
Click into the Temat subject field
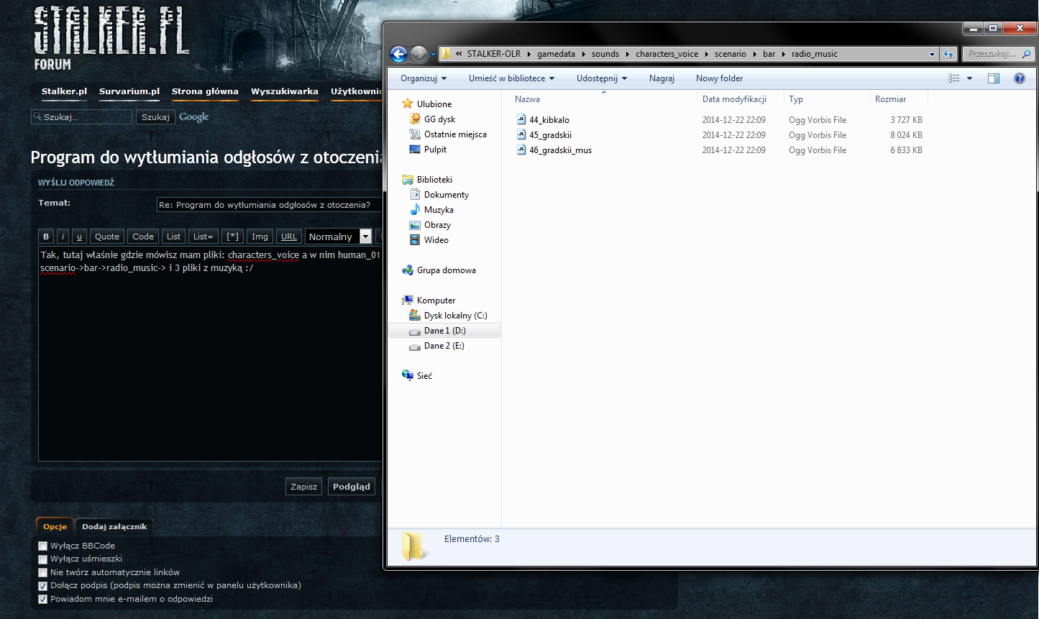pos(269,205)
